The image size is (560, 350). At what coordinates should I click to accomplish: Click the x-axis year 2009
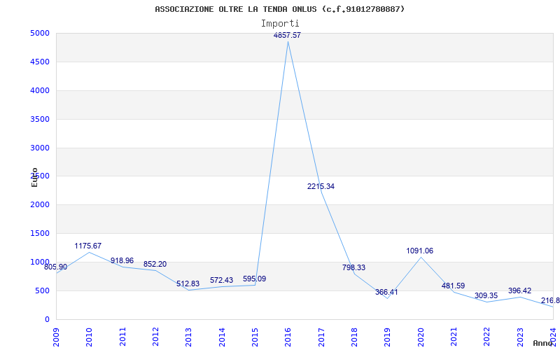(56, 337)
